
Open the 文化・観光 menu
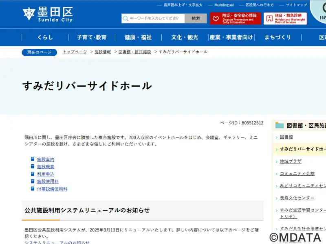185,37
